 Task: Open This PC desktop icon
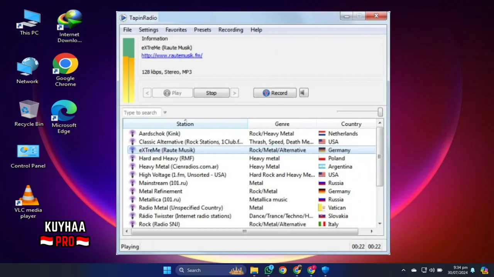coord(29,22)
